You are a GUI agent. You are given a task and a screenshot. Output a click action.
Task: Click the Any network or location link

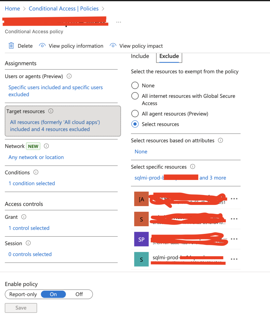[36, 157]
